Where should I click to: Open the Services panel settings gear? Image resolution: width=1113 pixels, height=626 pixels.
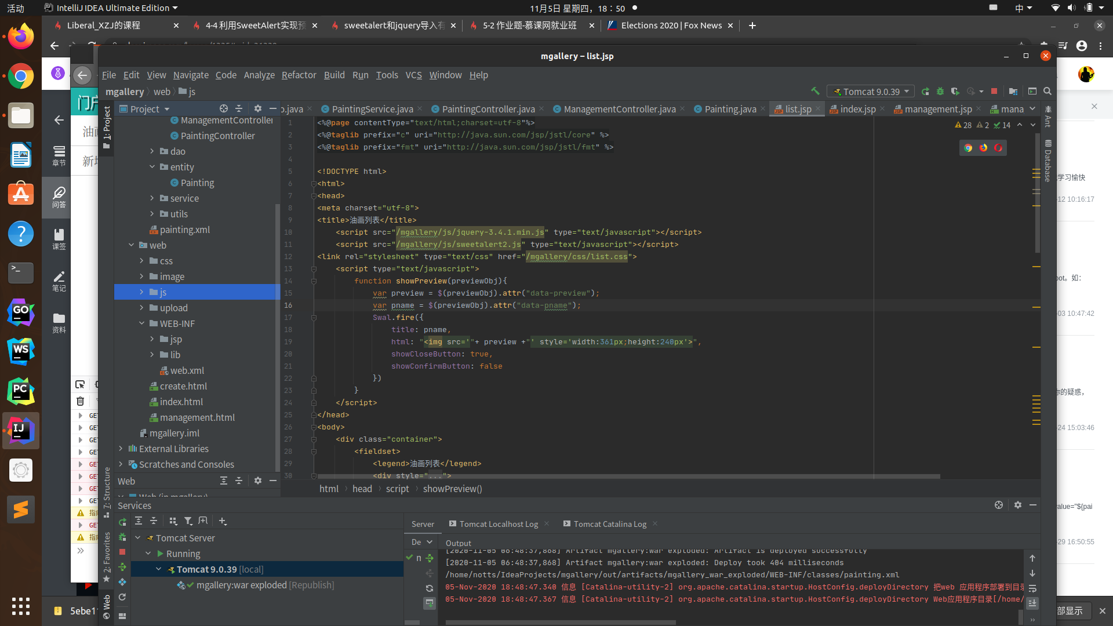[1018, 505]
